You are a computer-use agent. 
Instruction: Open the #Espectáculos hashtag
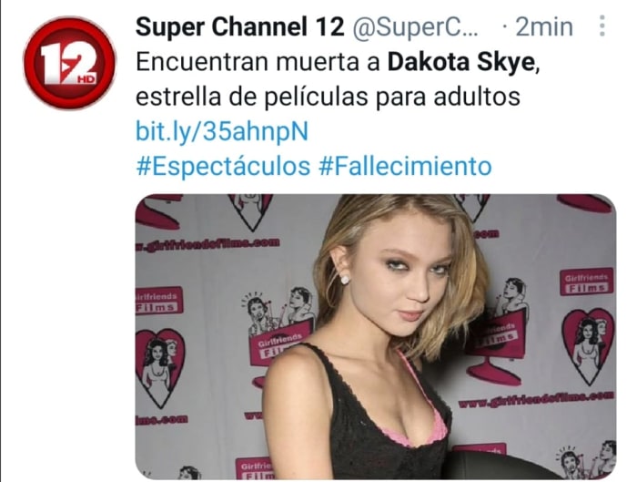coord(223,166)
